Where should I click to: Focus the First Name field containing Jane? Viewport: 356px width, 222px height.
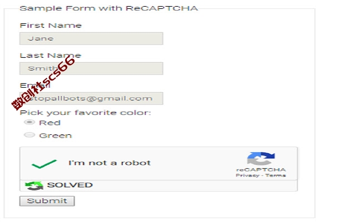click(x=91, y=38)
